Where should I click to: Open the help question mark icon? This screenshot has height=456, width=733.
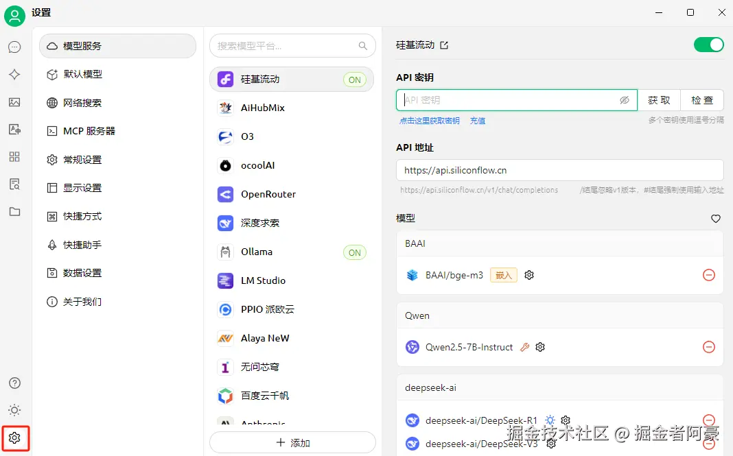coord(14,383)
